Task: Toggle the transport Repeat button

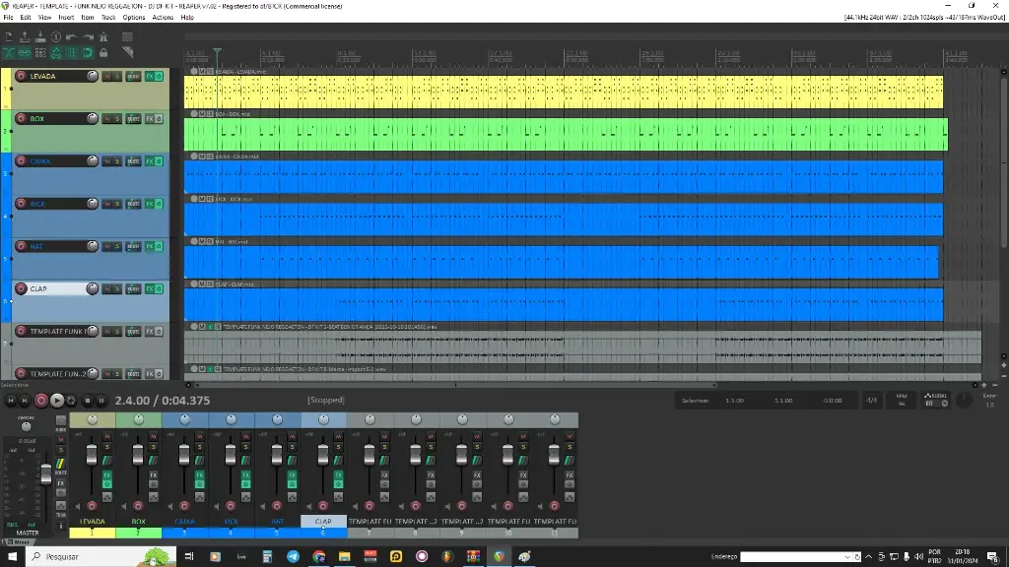Action: click(71, 401)
